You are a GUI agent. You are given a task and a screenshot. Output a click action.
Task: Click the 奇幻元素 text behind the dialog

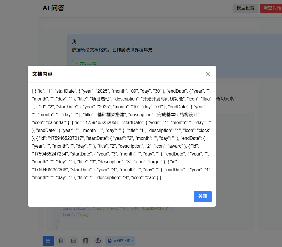[225, 99]
